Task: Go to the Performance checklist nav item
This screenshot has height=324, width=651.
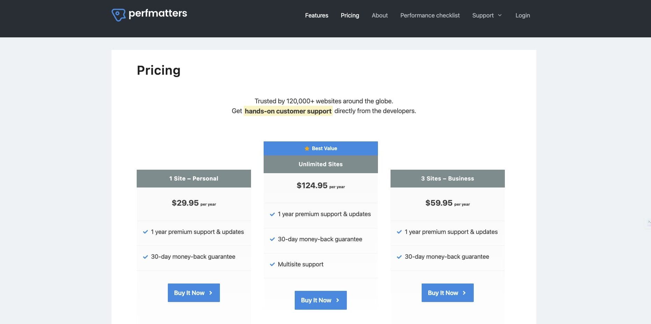Action: [430, 15]
